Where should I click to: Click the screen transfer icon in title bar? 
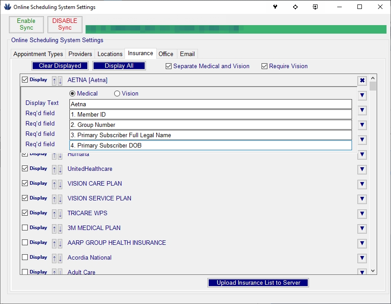pyautogui.click(x=315, y=7)
